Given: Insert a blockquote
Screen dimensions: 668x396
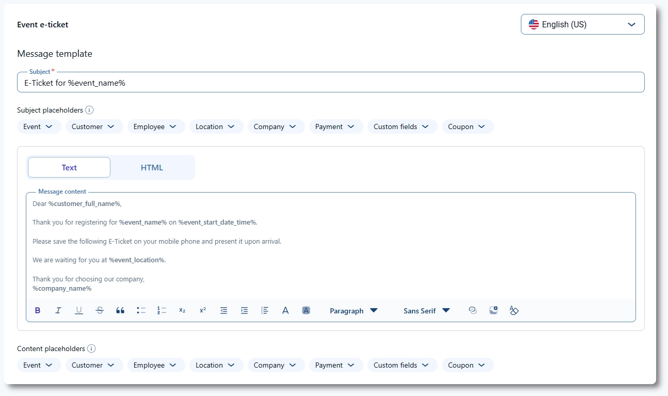Looking at the screenshot, I should [120, 310].
